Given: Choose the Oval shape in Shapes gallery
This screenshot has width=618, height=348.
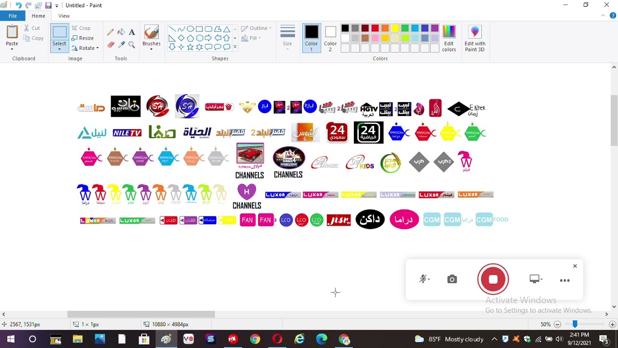Looking at the screenshot, I should click(x=190, y=29).
